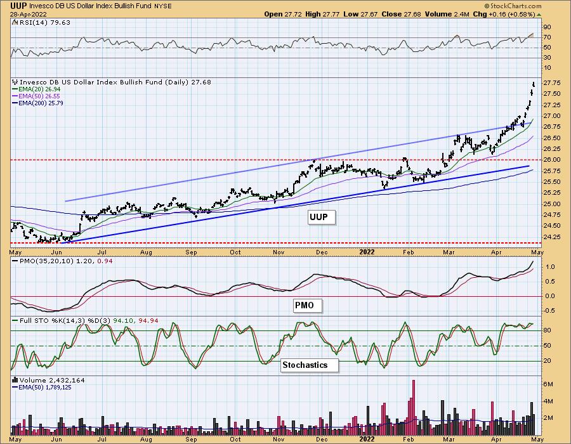The height and width of the screenshot is (444, 571).
Task: Click the EMA(200) 25.79 legend entry
Action: 38,103
